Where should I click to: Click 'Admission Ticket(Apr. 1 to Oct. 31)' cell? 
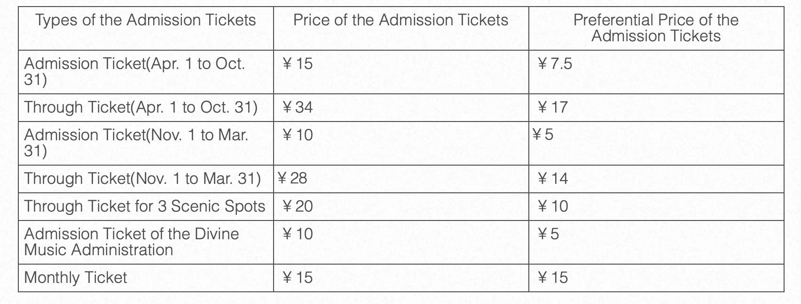[x=134, y=71]
